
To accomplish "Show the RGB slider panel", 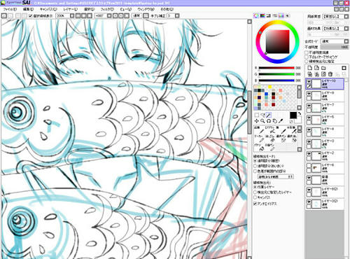I will [x=262, y=16].
